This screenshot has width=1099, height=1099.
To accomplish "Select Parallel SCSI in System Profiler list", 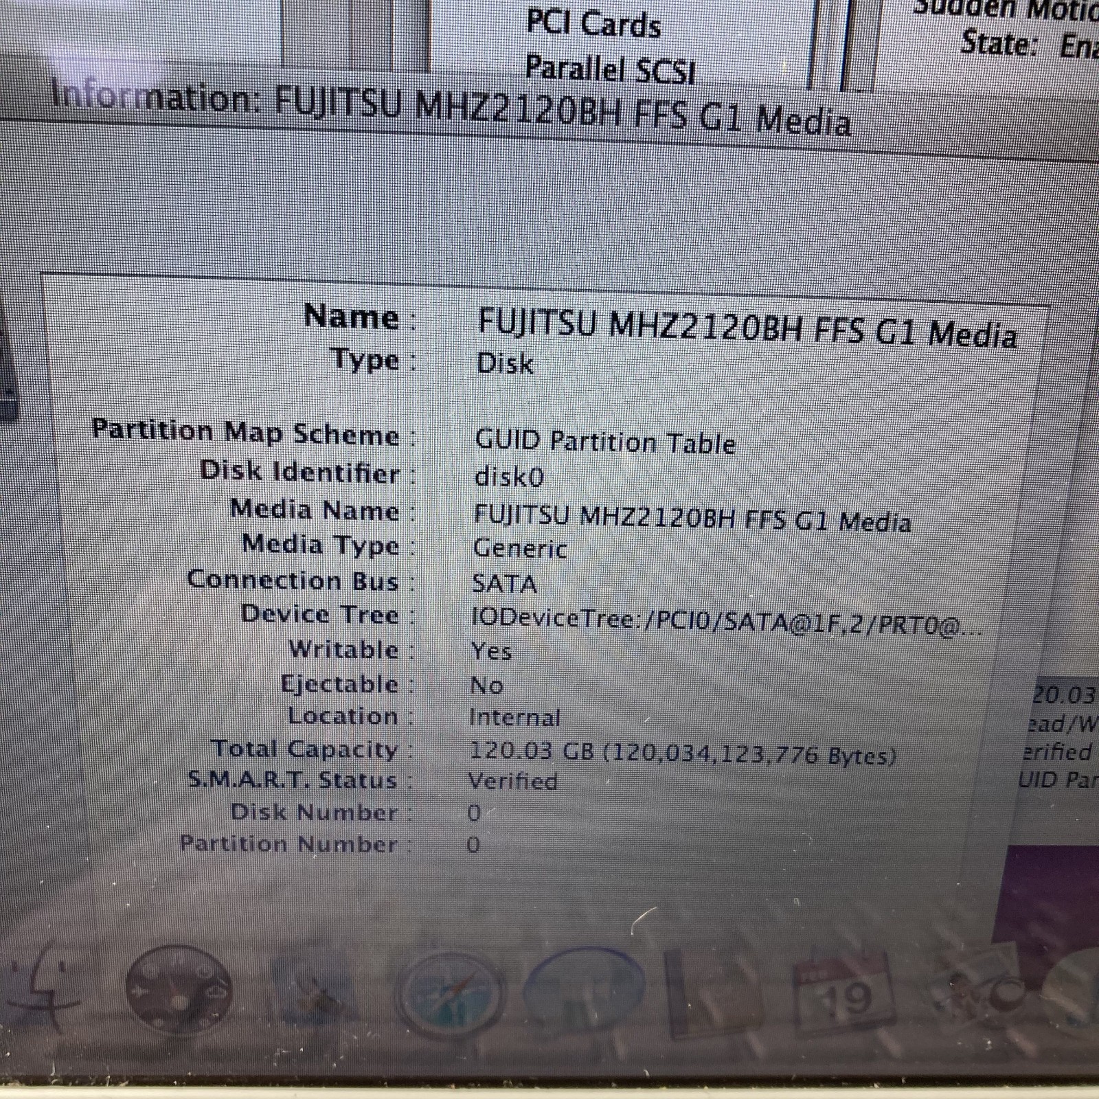I will [611, 69].
